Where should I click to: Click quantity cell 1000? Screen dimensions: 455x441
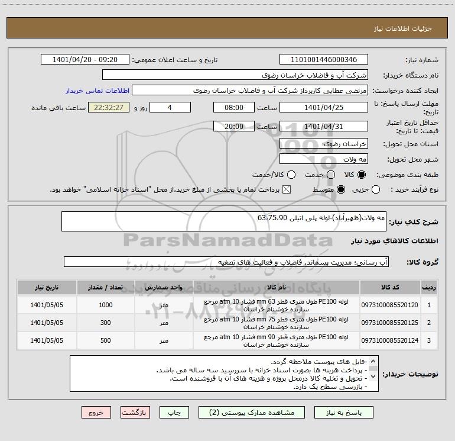coord(106,305)
